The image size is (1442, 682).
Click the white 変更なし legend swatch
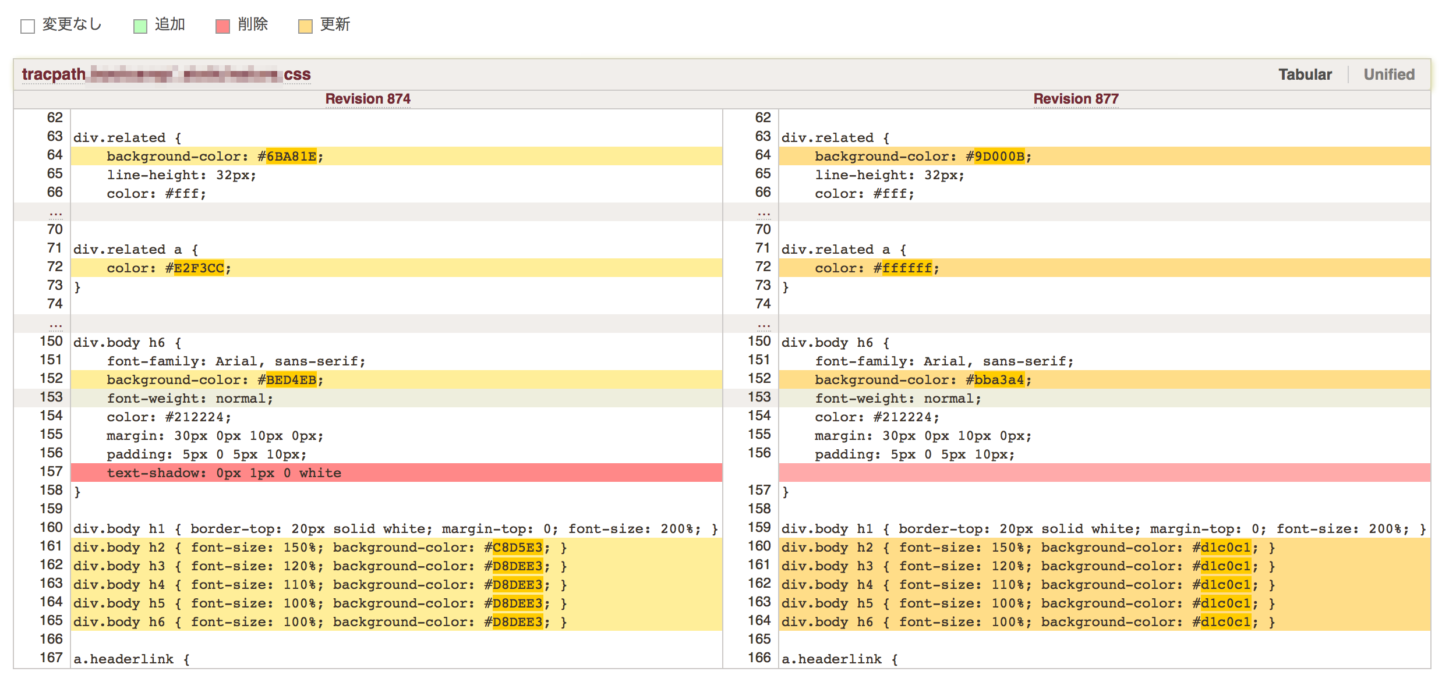tap(27, 26)
